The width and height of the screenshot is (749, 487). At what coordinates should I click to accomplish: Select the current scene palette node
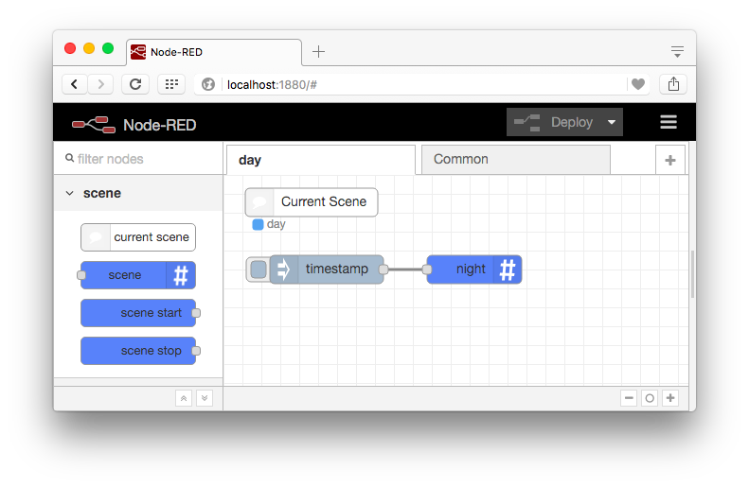138,237
